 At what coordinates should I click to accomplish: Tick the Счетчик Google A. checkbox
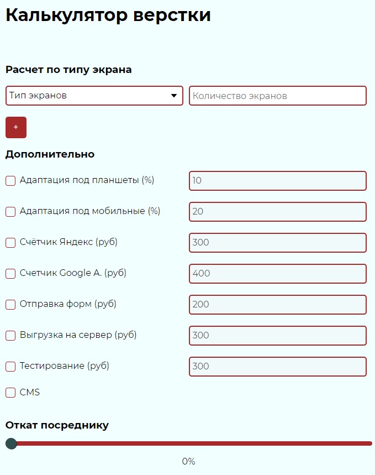click(x=10, y=273)
